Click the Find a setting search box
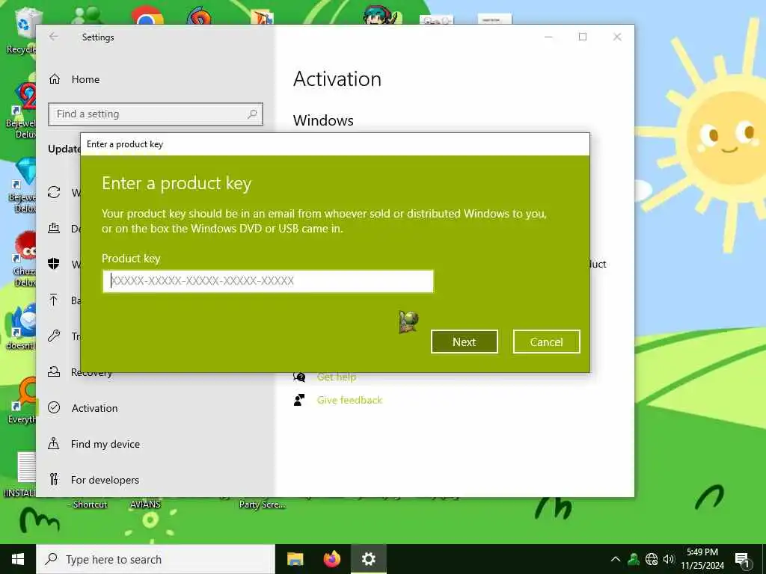766x574 pixels. [x=156, y=114]
